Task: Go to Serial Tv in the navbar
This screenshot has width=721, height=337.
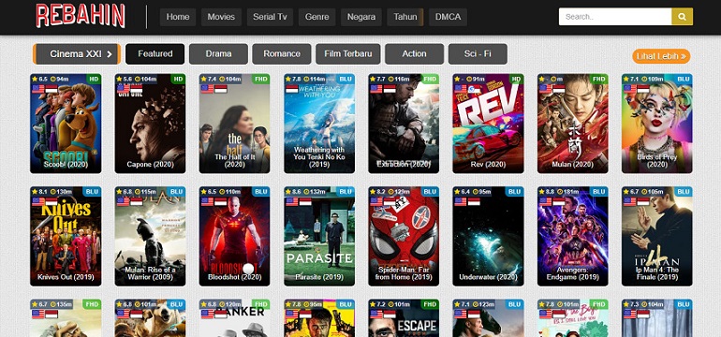Action: click(270, 17)
